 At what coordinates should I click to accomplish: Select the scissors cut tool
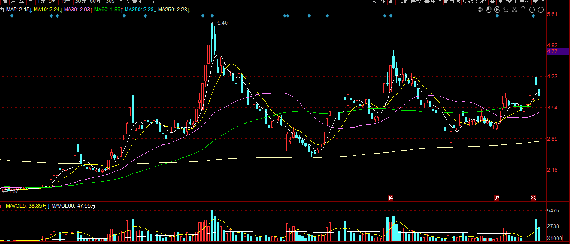pos(515,10)
